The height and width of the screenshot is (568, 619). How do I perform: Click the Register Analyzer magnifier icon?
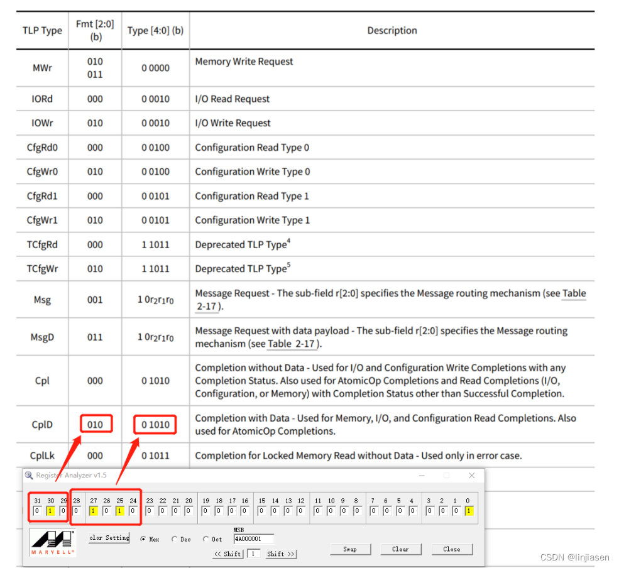(x=30, y=476)
